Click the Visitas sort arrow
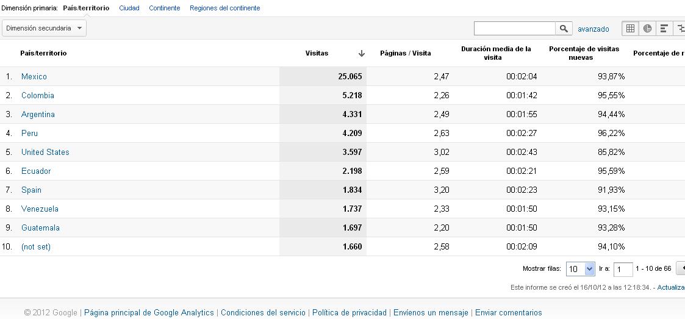 pos(361,53)
